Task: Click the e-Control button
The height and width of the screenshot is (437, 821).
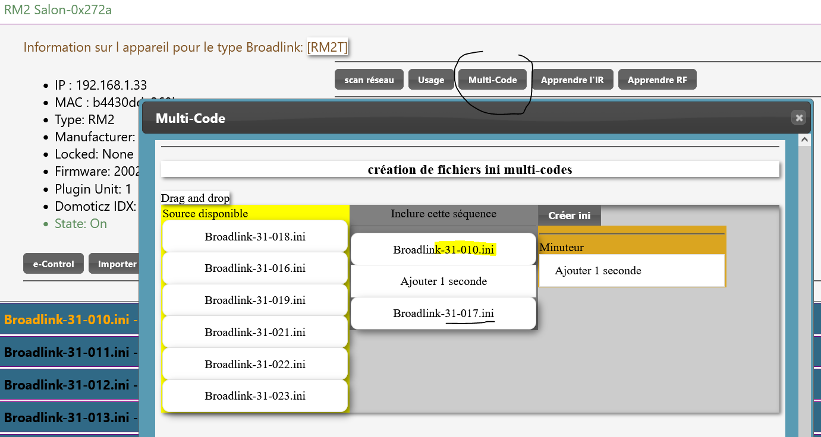Action: [54, 264]
